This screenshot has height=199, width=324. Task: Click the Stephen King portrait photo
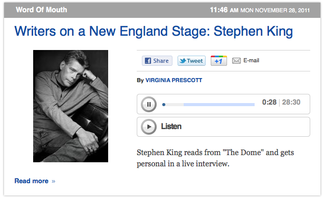pyautogui.click(x=71, y=106)
